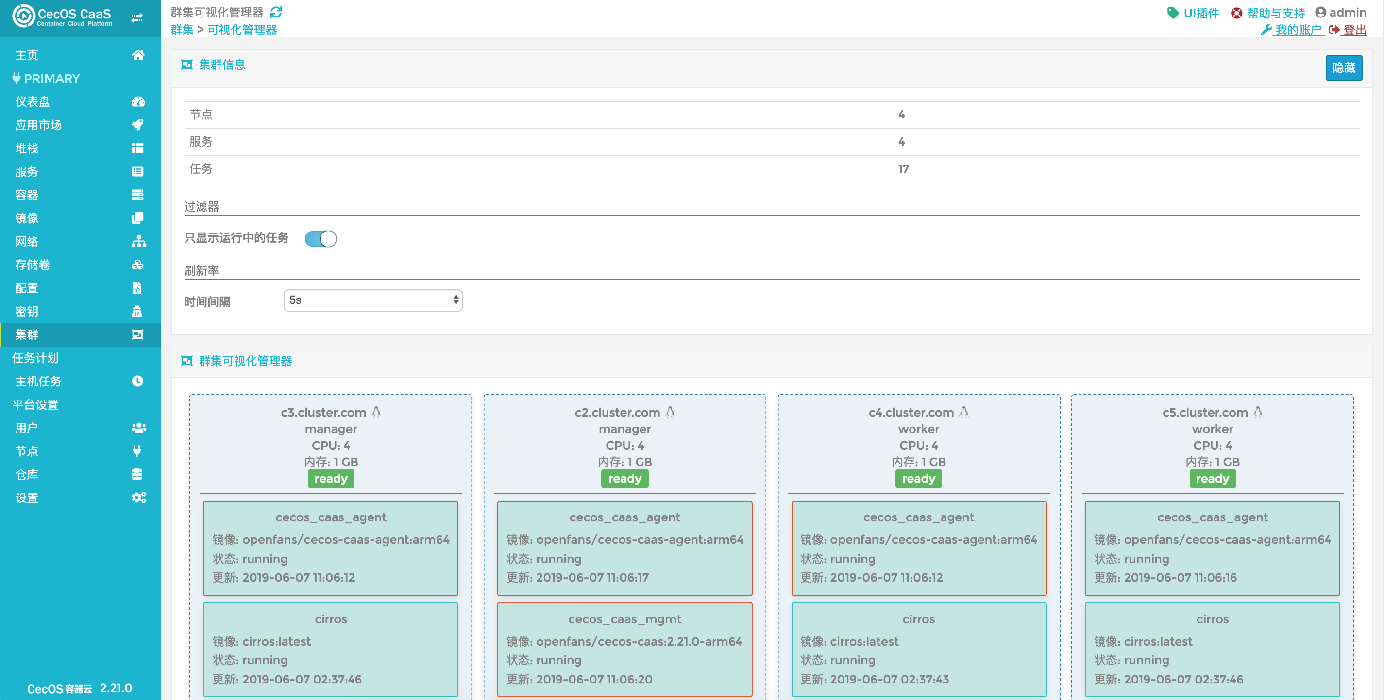Click the 隐藏 button for cluster info
This screenshot has width=1384, height=700.
point(1343,68)
